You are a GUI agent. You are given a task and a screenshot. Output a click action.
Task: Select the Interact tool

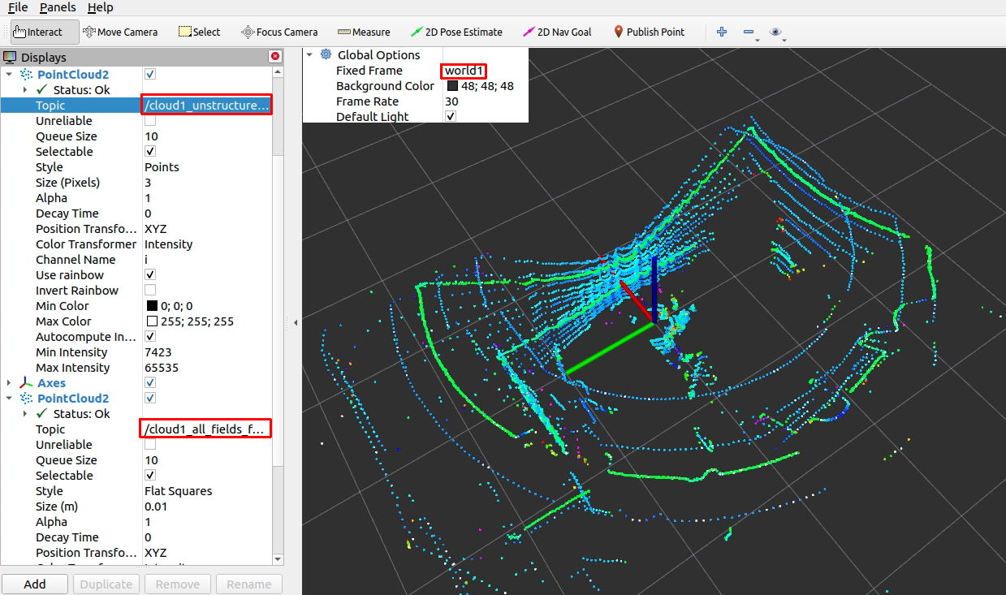[38, 32]
